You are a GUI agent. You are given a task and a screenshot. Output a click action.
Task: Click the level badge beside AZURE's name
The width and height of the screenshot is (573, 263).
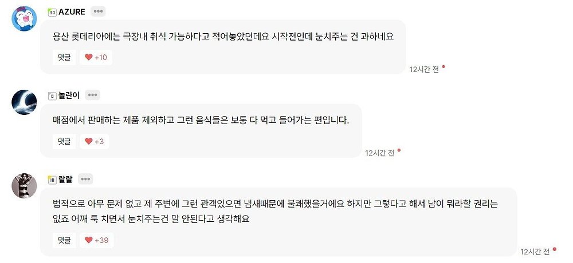pos(52,12)
